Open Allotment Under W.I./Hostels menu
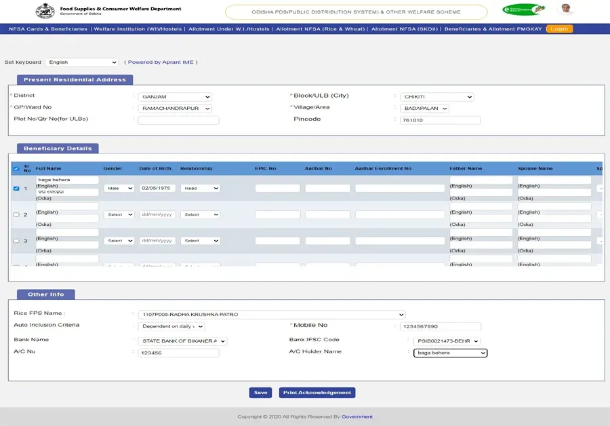The image size is (610, 426). (229, 28)
